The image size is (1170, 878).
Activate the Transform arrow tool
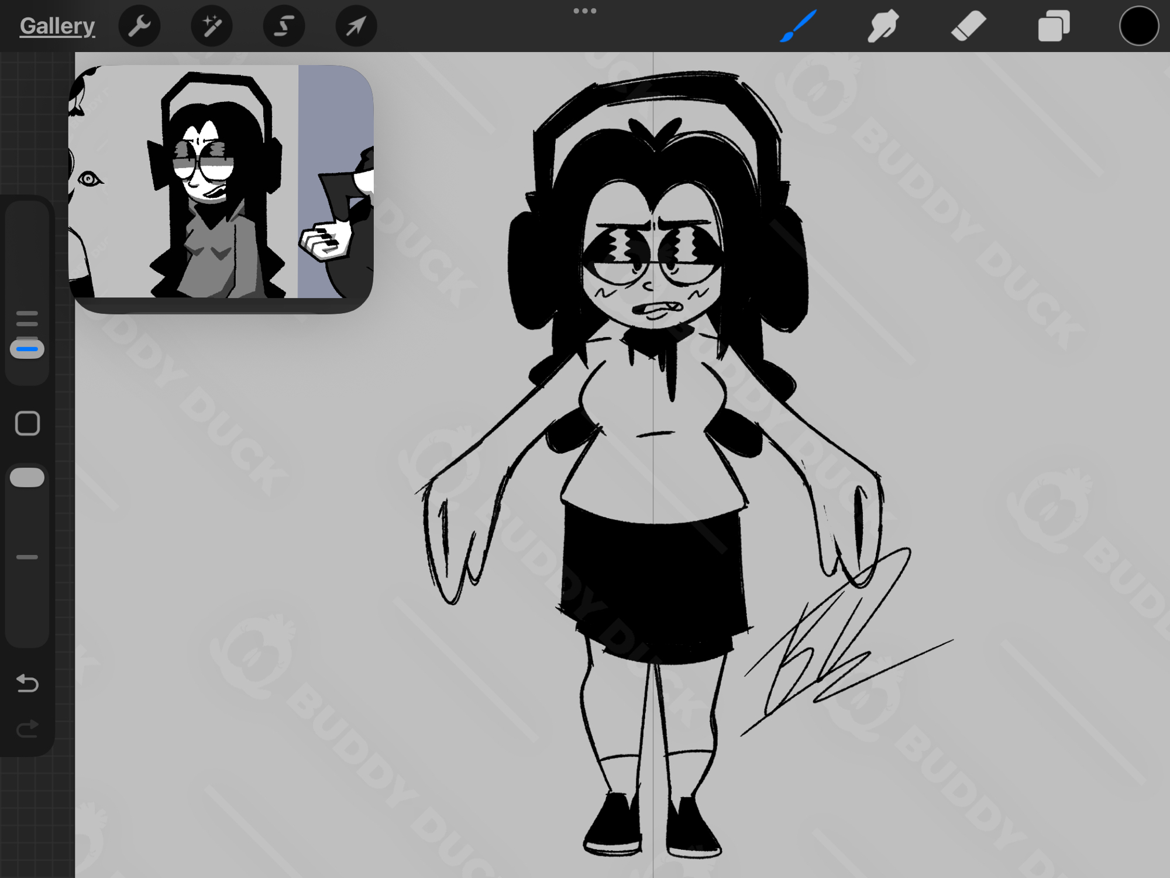[x=356, y=26]
